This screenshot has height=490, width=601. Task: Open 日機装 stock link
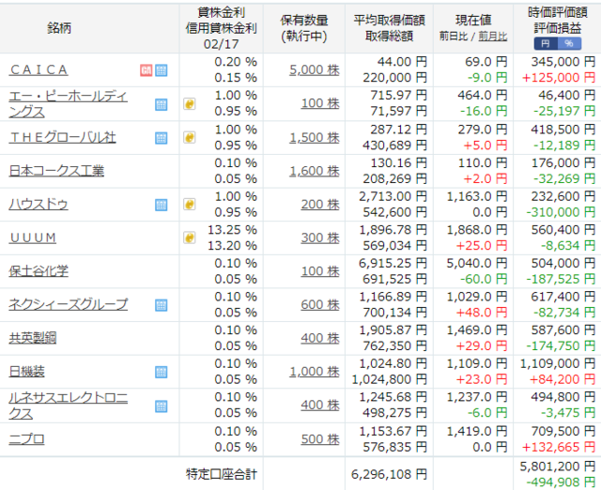(26, 372)
